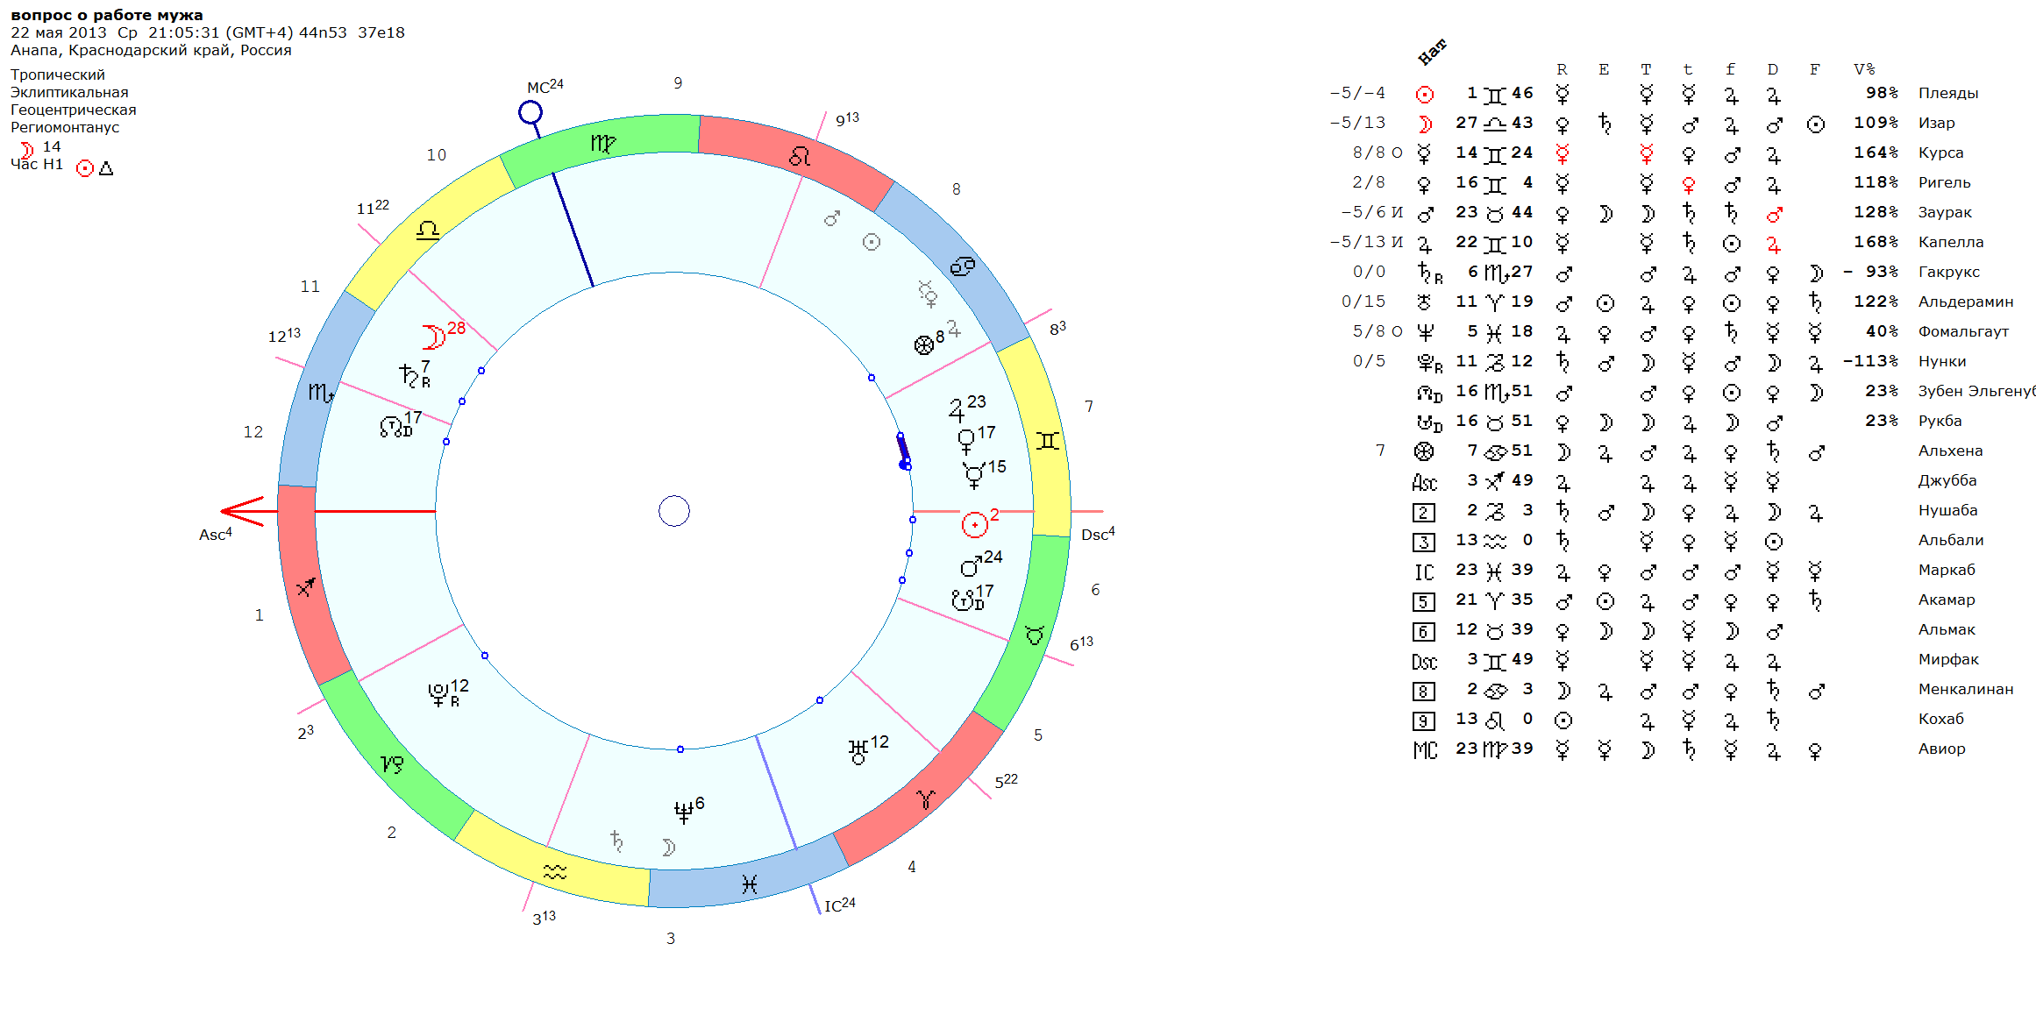Click the 'Тропический' zodiac setting

pos(58,75)
